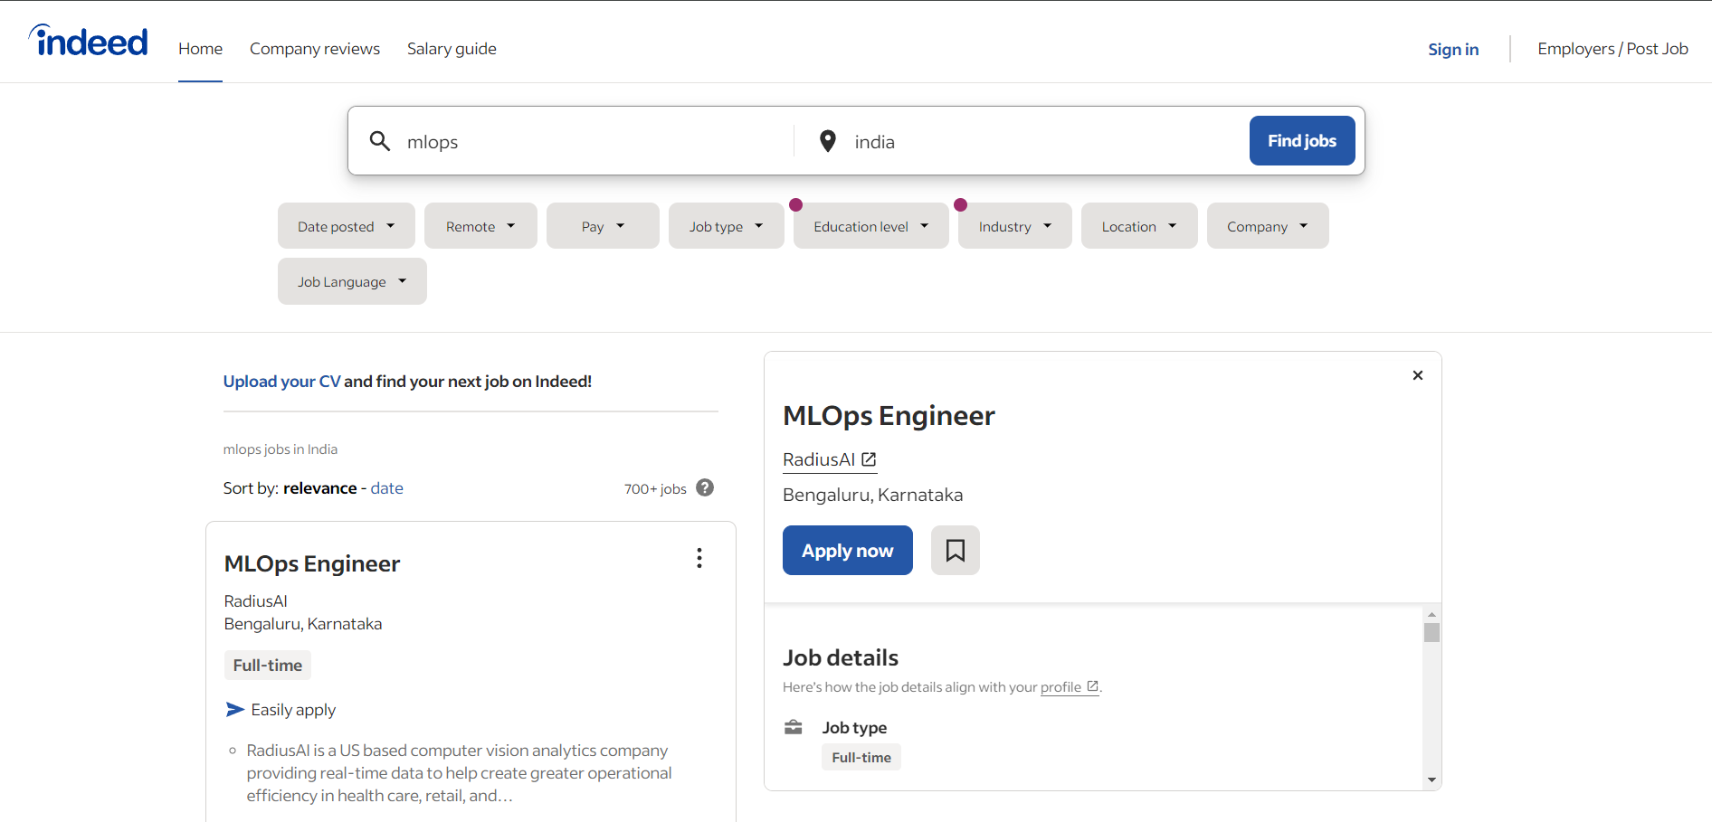Go to the Home tab
Image resolution: width=1712 pixels, height=822 pixels.
tap(200, 49)
